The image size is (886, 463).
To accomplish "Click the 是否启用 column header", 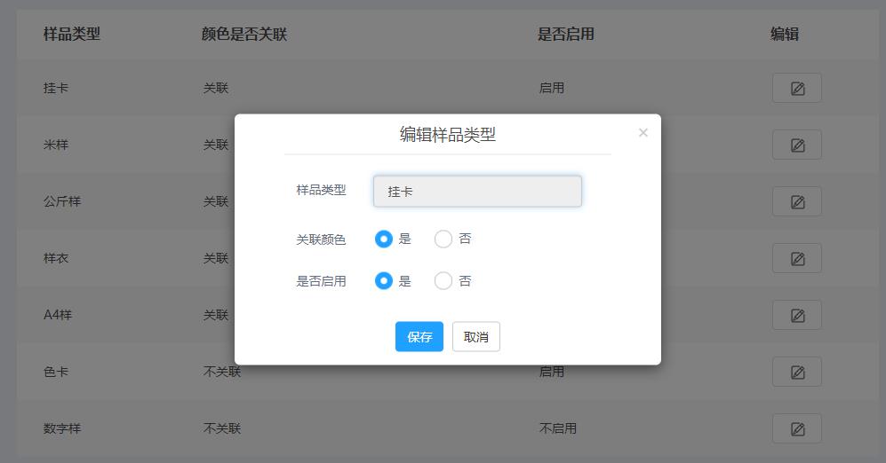I will tap(565, 34).
